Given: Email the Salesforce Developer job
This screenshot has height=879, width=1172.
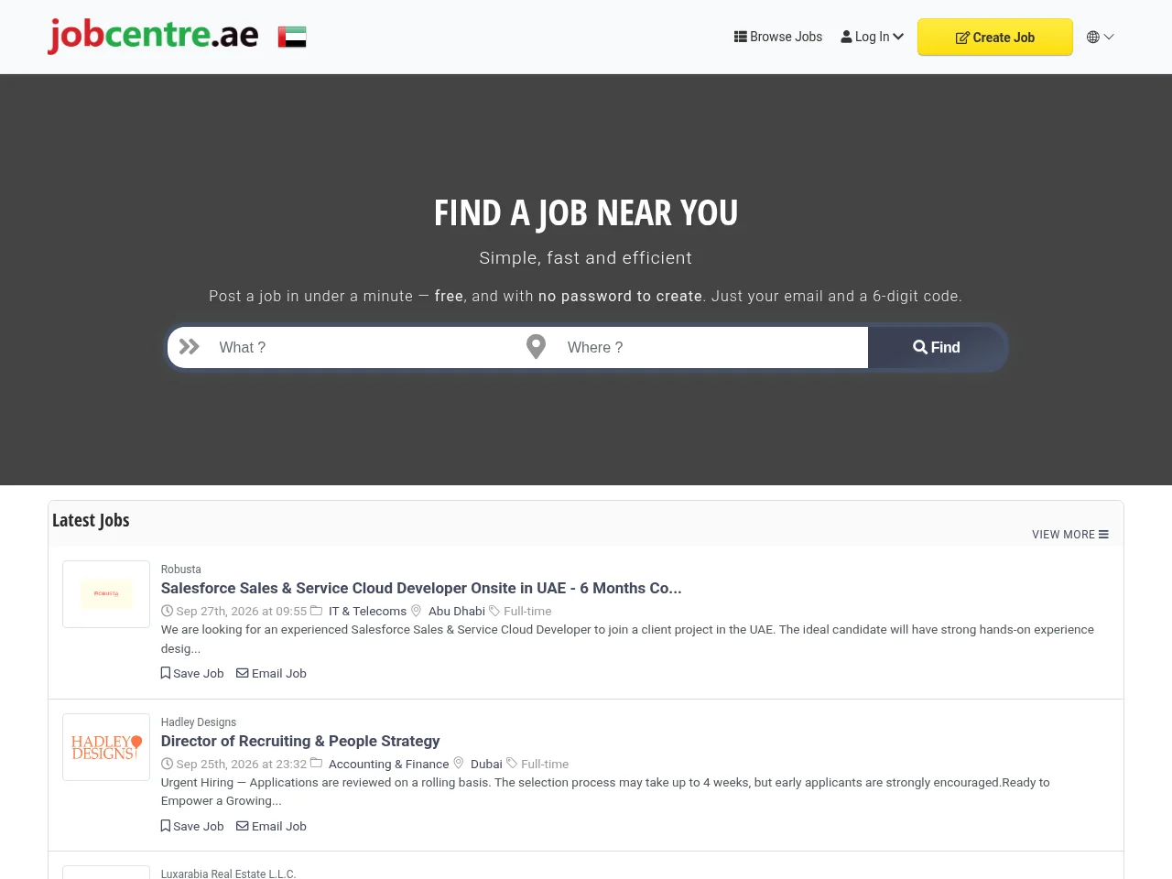Looking at the screenshot, I should click(271, 673).
